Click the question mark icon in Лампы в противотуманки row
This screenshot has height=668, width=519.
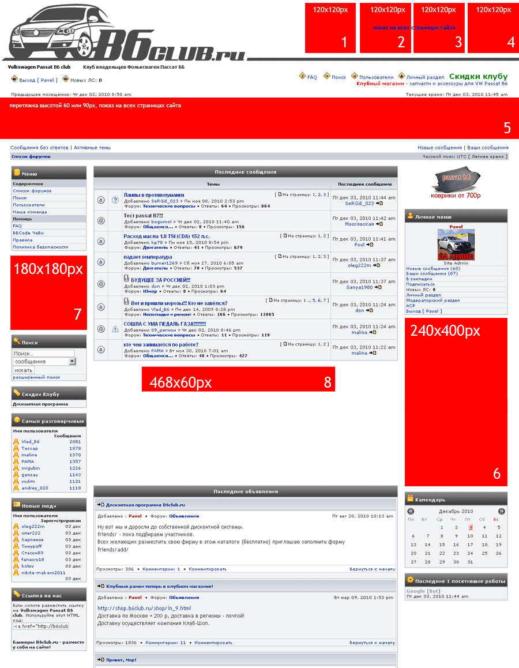tap(115, 200)
